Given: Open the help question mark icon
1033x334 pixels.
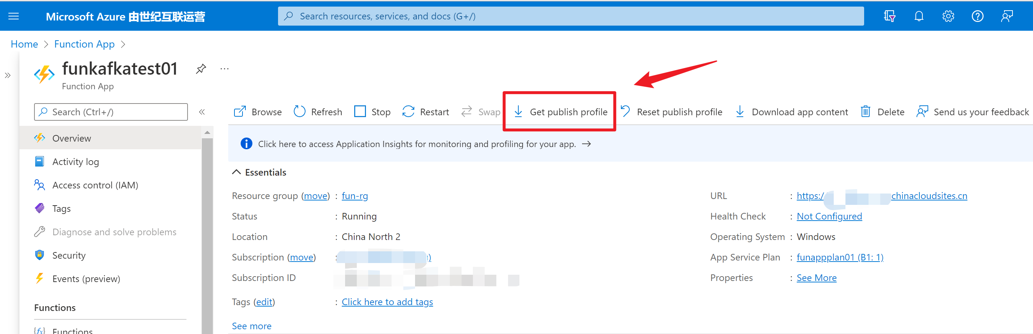Looking at the screenshot, I should click(977, 16).
